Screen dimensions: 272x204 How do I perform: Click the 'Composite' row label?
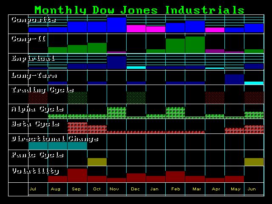point(34,20)
